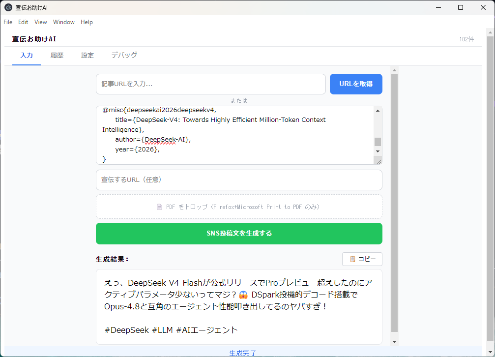Copy the generated result with コピー
Viewport: 495px width, 357px height.
[x=362, y=259]
